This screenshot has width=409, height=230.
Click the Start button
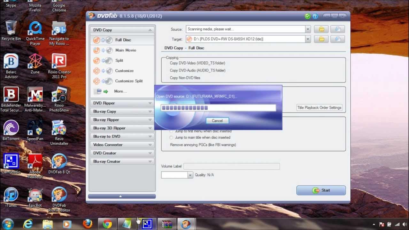(321, 190)
